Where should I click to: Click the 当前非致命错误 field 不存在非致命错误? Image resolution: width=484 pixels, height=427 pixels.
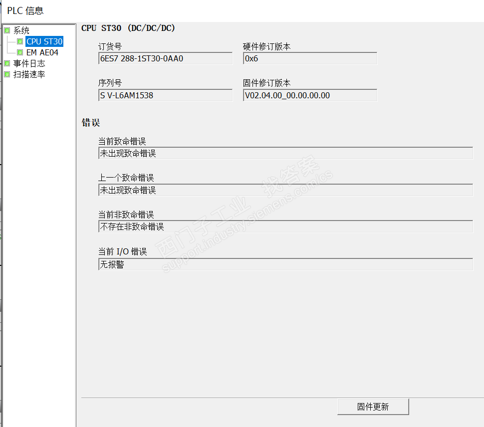286,226
